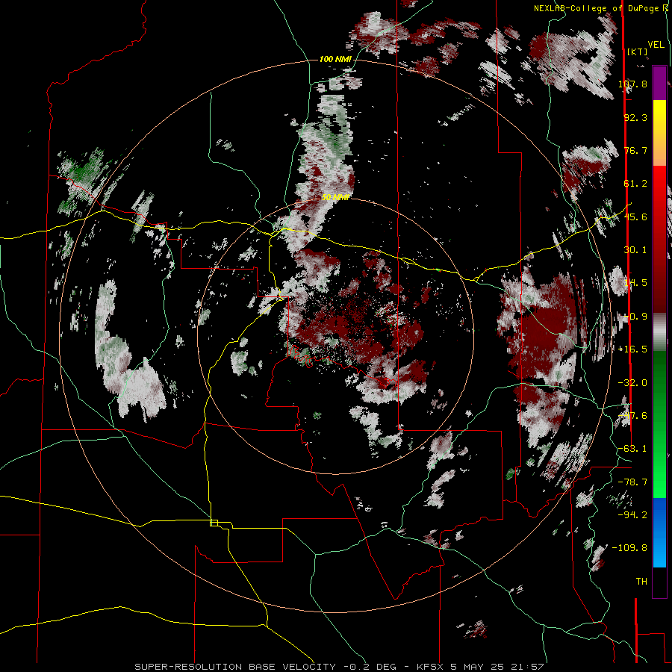
Task: Select the 61.2 value on velocity scale
Action: point(635,184)
